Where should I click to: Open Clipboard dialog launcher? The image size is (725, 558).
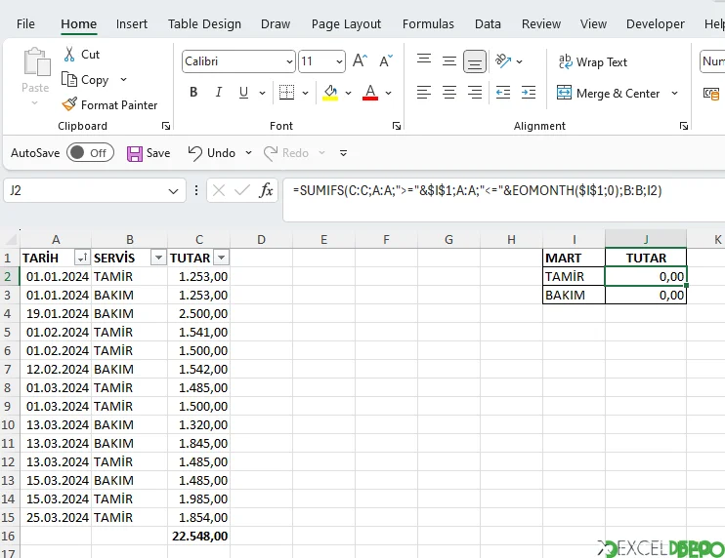click(x=166, y=126)
